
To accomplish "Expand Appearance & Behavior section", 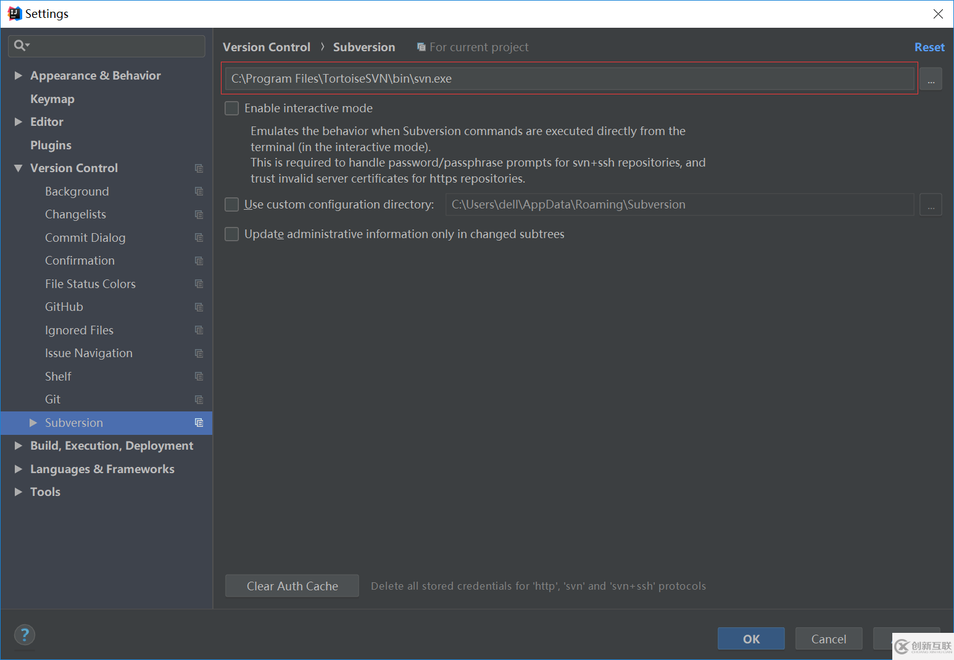I will coord(19,75).
